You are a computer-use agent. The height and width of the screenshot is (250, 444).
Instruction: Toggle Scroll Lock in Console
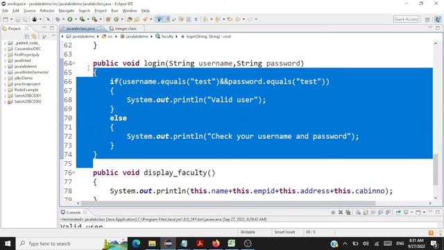pos(366,212)
